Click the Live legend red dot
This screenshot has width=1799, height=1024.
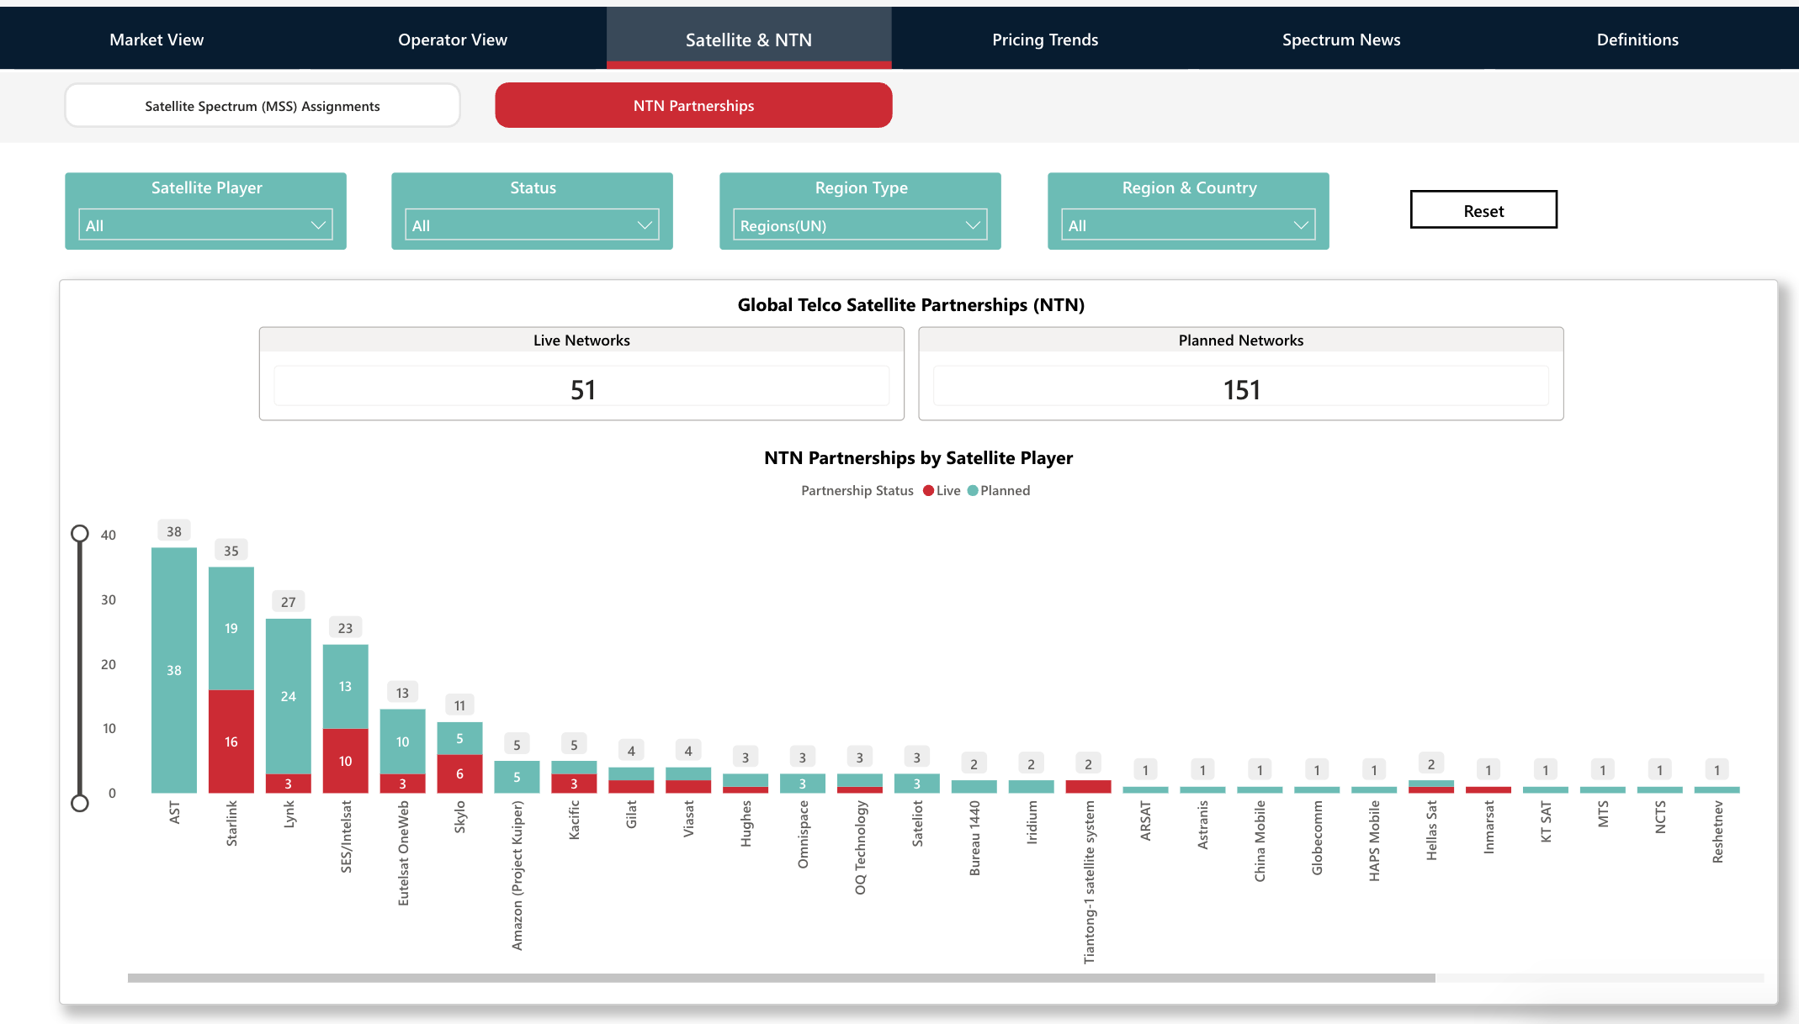pyautogui.click(x=928, y=491)
